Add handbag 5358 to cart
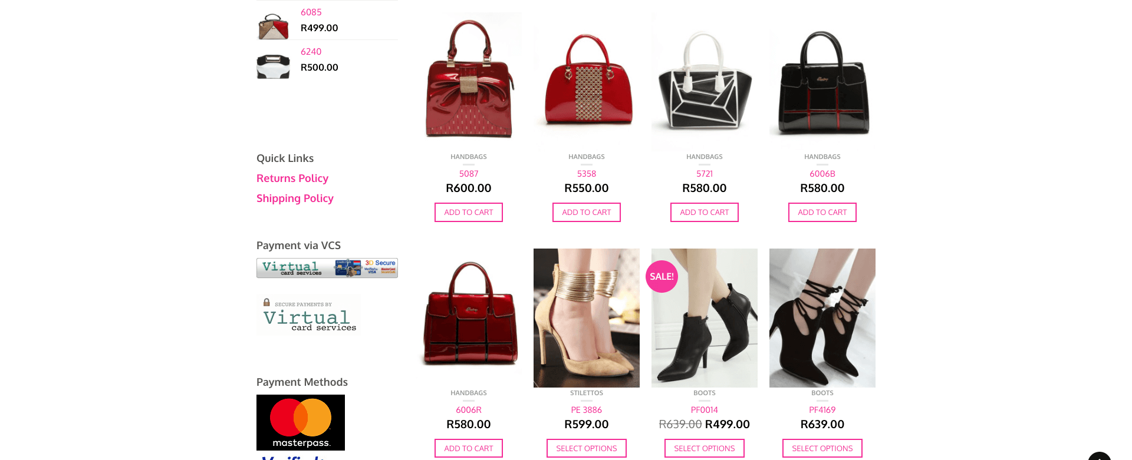1132x460 pixels. click(x=587, y=213)
